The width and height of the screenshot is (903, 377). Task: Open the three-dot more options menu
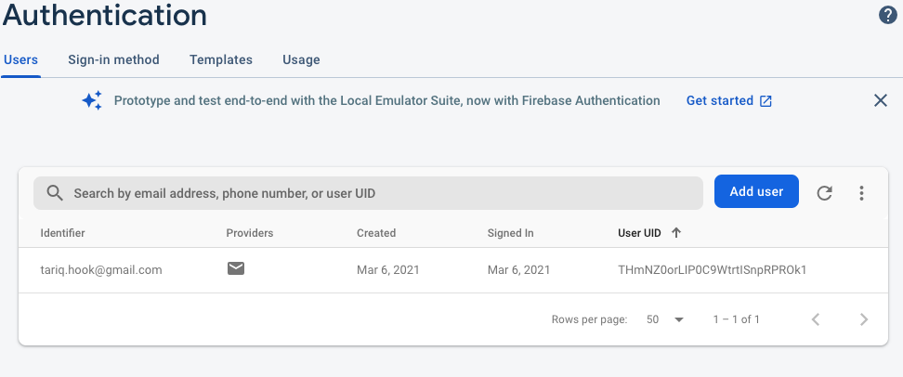tap(862, 193)
